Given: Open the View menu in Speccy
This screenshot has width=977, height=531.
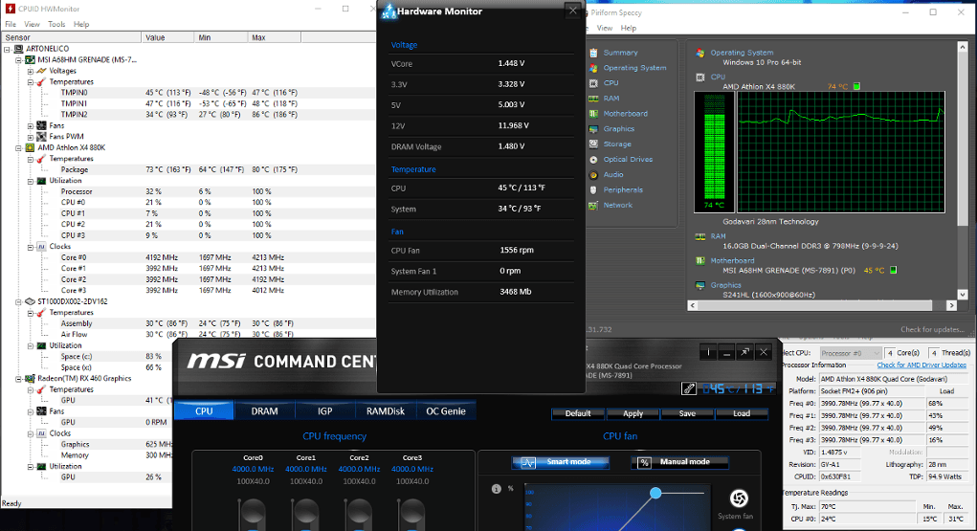Looking at the screenshot, I should click(605, 28).
